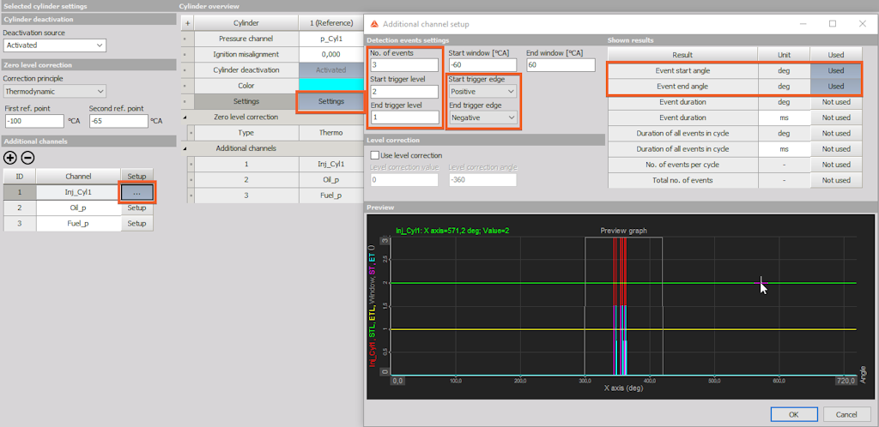
Task: Open Start trigger edge dropdown
Action: click(x=483, y=91)
